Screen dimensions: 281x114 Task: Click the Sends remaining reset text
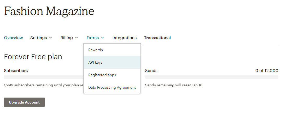click(174, 85)
